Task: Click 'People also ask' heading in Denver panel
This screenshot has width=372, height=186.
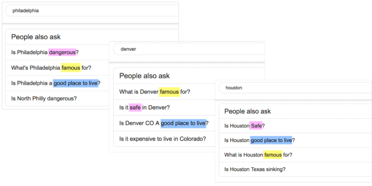Action: click(x=145, y=76)
